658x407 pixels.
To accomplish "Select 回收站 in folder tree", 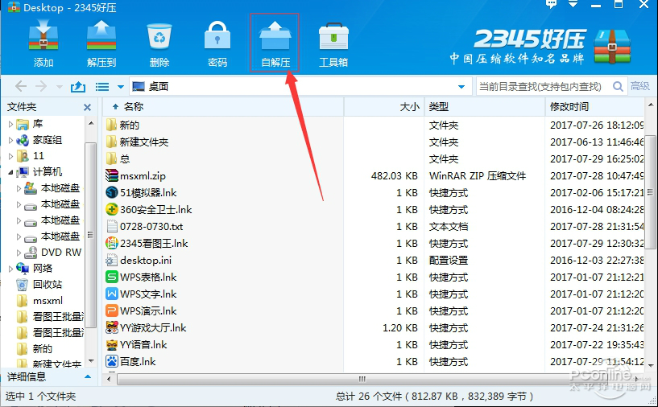I will [48, 285].
